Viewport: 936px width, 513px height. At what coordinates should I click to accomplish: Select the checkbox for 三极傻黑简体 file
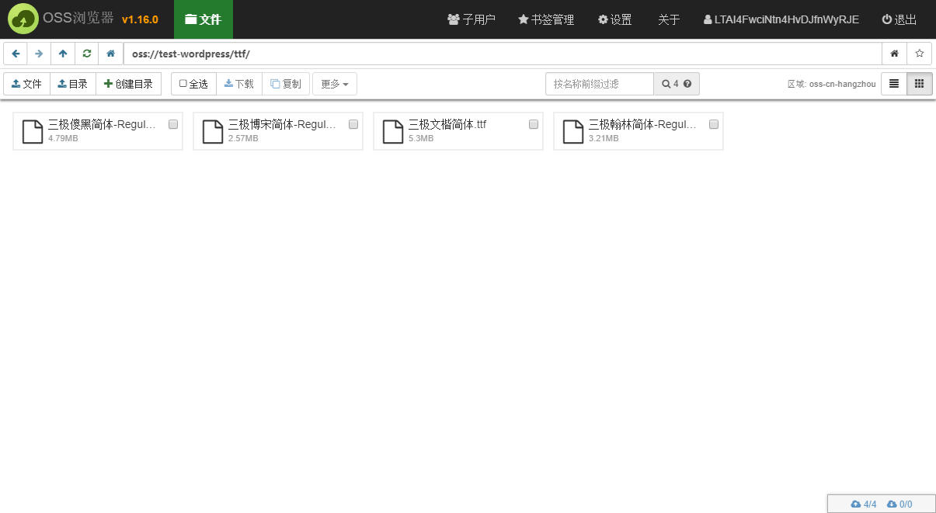pyautogui.click(x=172, y=124)
